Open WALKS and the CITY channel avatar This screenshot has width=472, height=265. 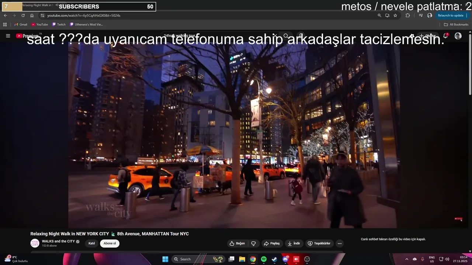click(35, 243)
